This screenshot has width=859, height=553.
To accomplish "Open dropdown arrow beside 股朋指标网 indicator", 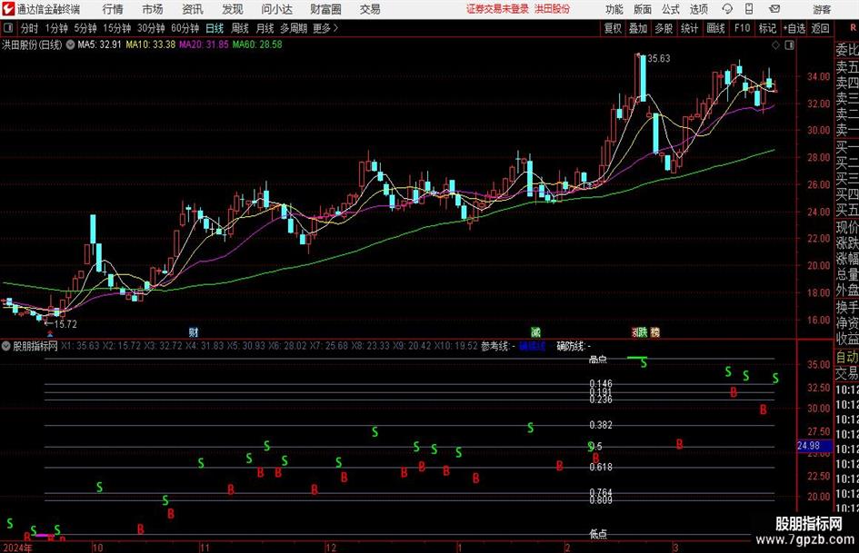I will (6, 346).
